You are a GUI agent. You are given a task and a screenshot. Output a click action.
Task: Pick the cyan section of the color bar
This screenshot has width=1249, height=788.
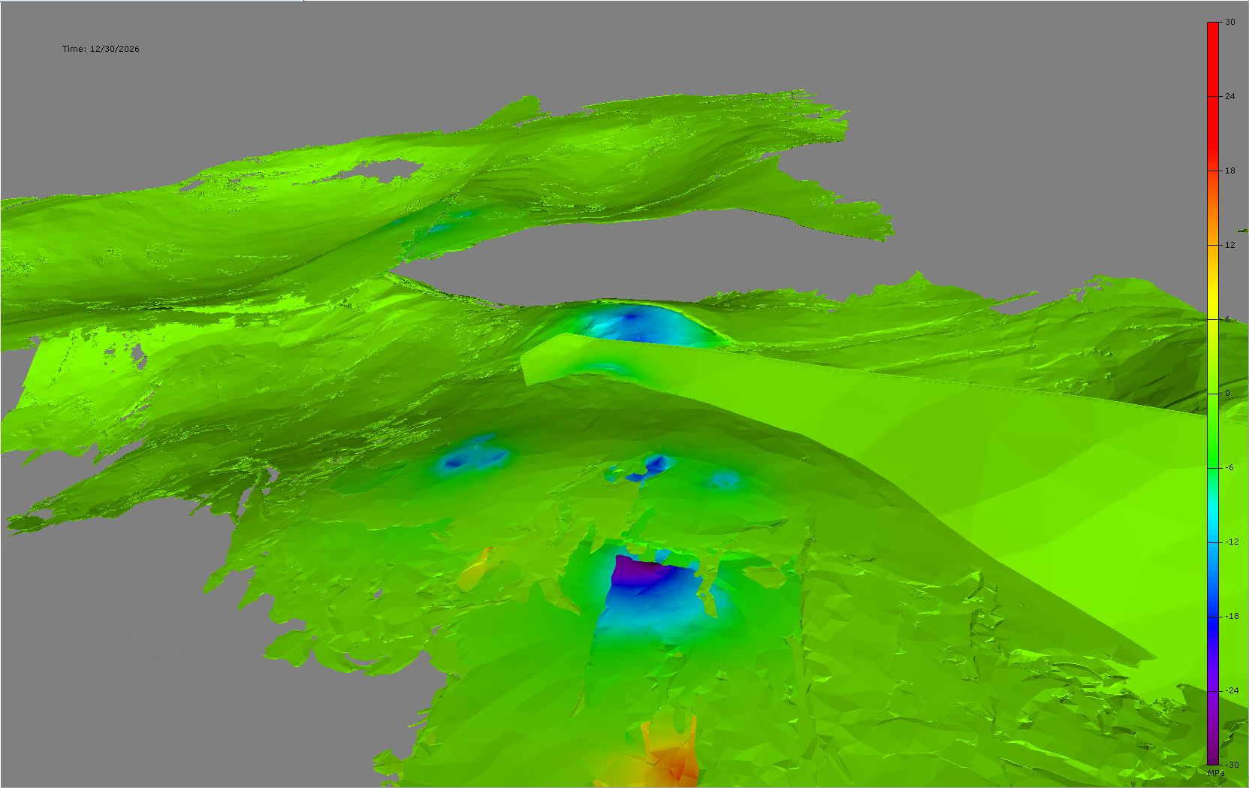[x=1213, y=515]
